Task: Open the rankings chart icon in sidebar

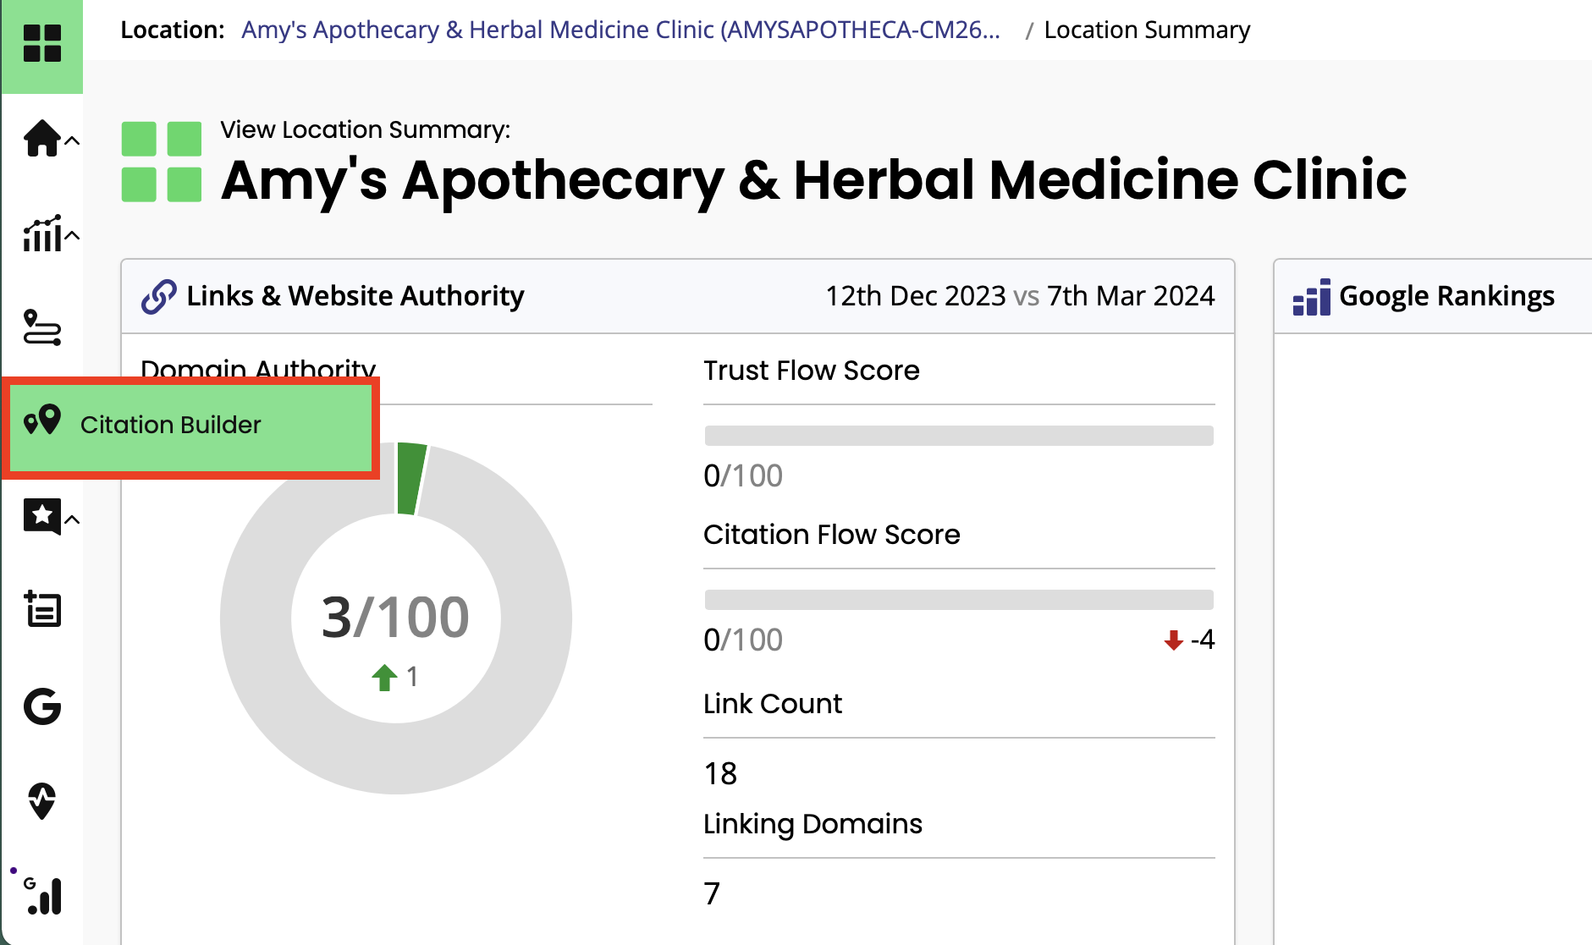Action: 41,234
